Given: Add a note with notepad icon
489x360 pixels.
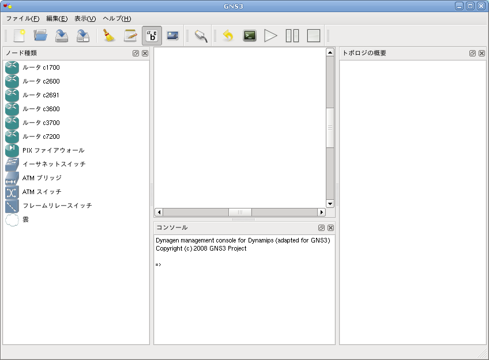Looking at the screenshot, I should [x=130, y=36].
